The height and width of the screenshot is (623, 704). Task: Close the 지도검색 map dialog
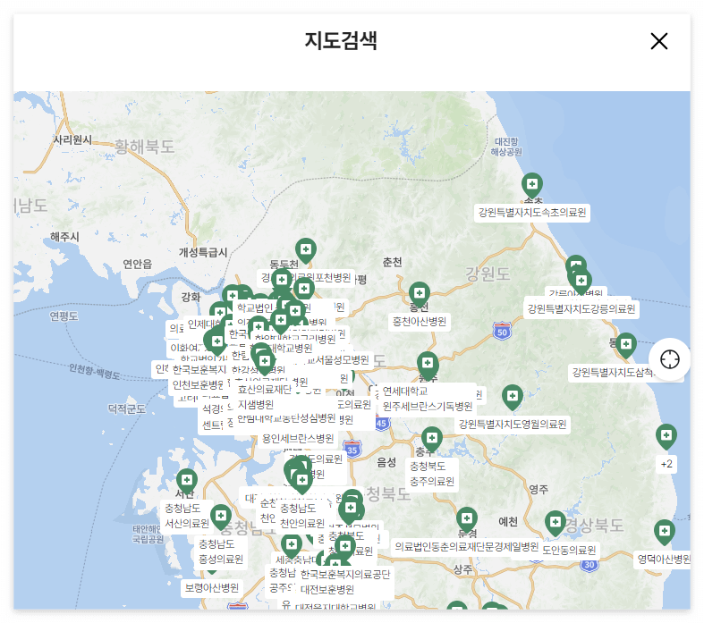tap(658, 41)
